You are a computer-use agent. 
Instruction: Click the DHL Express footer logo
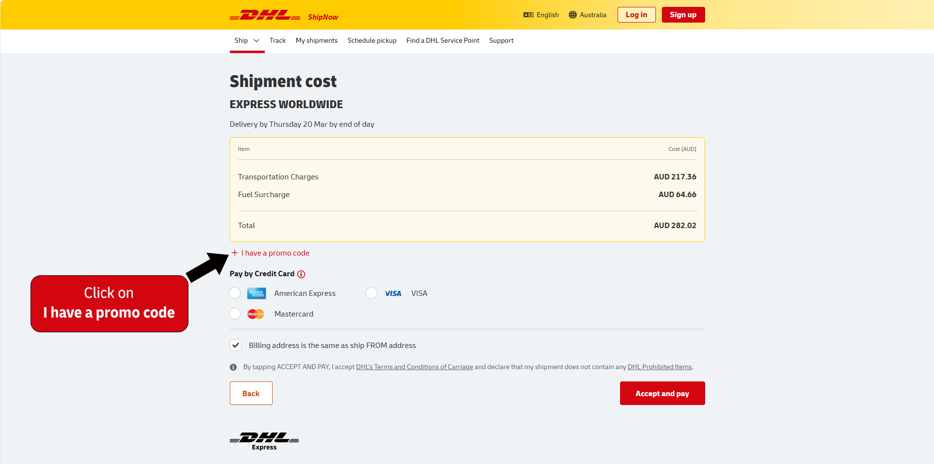(x=264, y=441)
